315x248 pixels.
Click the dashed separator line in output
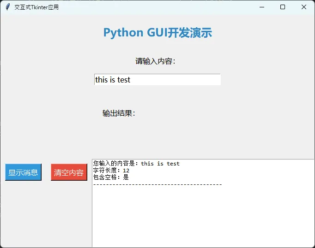157,184
